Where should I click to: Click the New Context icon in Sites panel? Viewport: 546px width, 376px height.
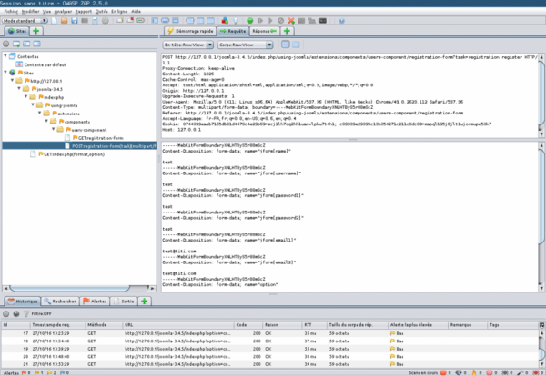coord(16,44)
